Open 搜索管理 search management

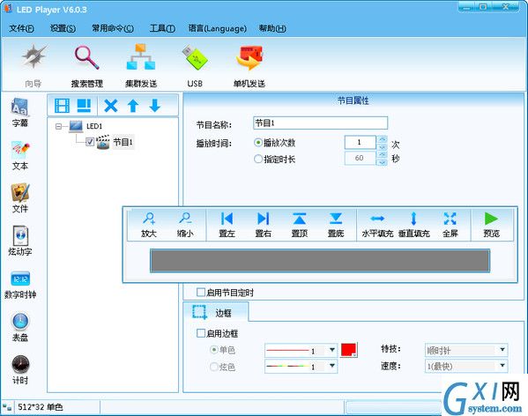pyautogui.click(x=87, y=65)
